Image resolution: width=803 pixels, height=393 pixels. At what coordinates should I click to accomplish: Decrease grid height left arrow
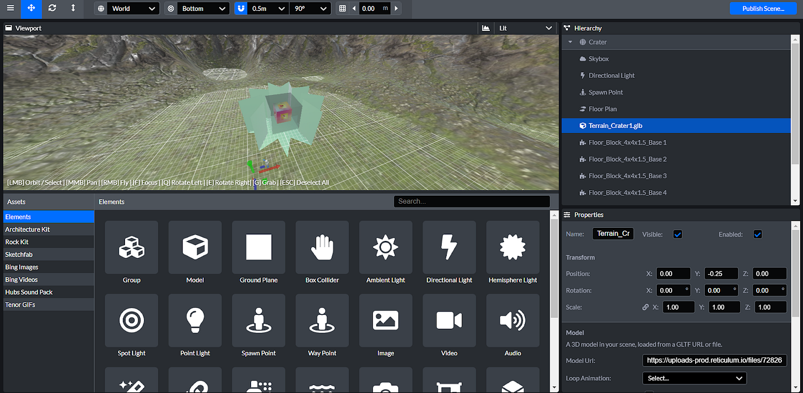coord(353,9)
